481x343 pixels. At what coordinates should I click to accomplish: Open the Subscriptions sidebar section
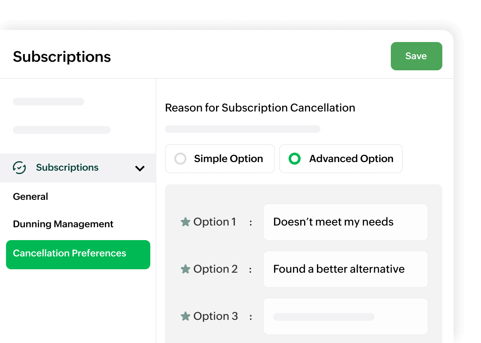point(67,168)
